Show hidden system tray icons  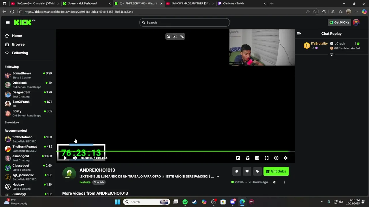(322, 202)
